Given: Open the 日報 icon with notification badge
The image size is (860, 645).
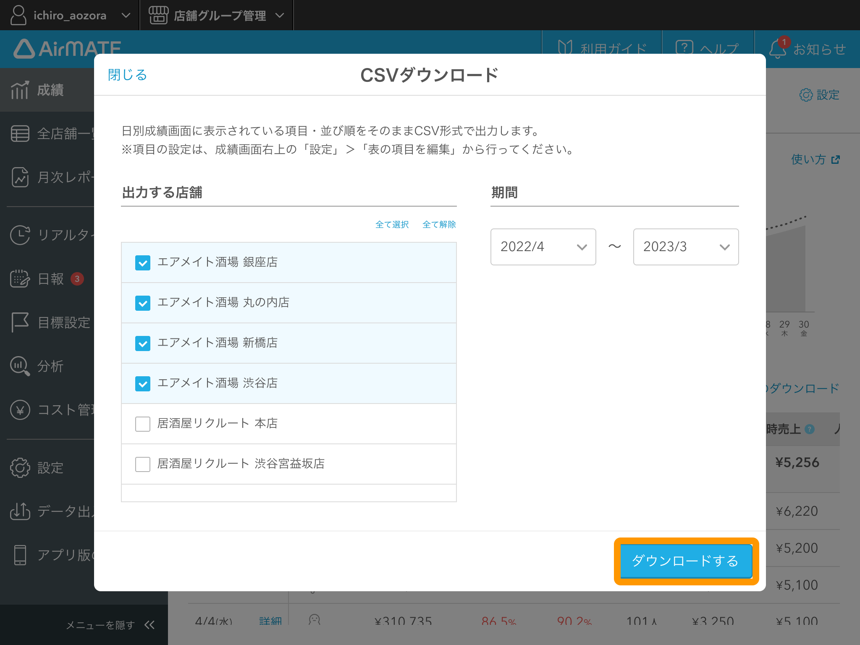Looking at the screenshot, I should tap(20, 279).
